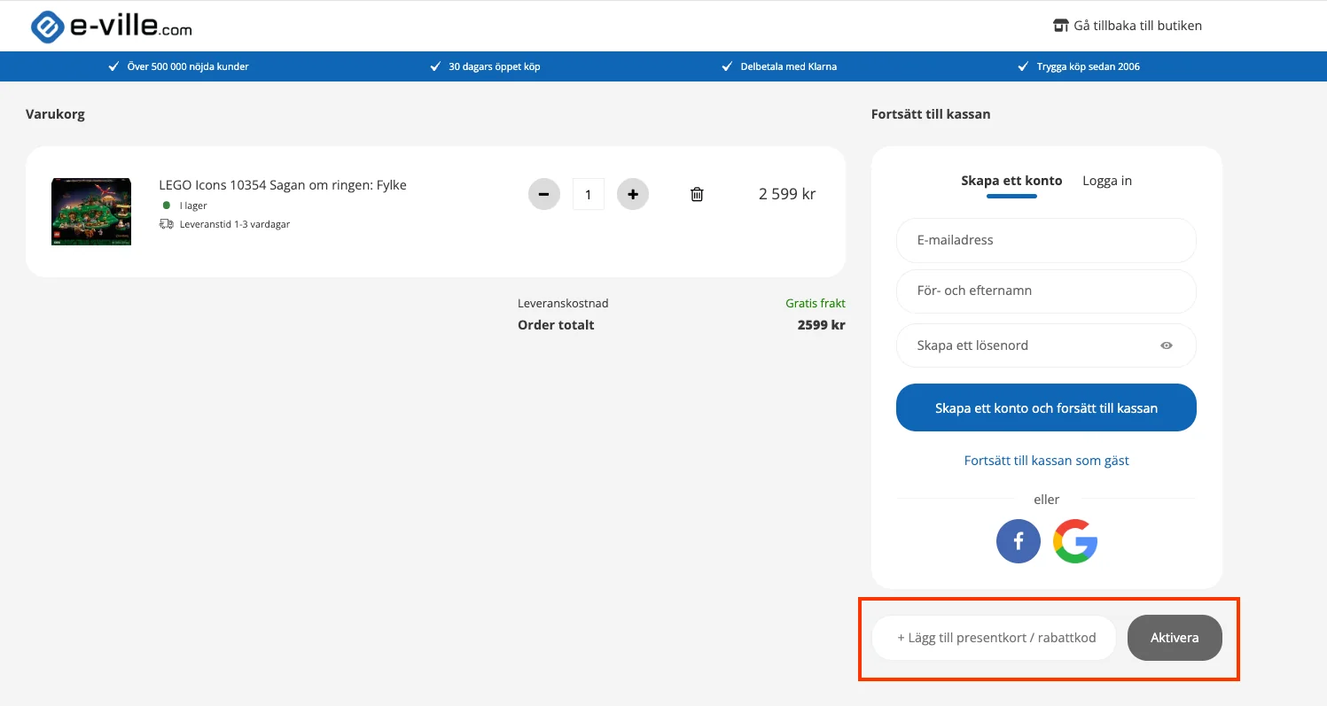Viewport: 1327px width, 706px height.
Task: Sign in with the Google icon
Action: 1075,541
